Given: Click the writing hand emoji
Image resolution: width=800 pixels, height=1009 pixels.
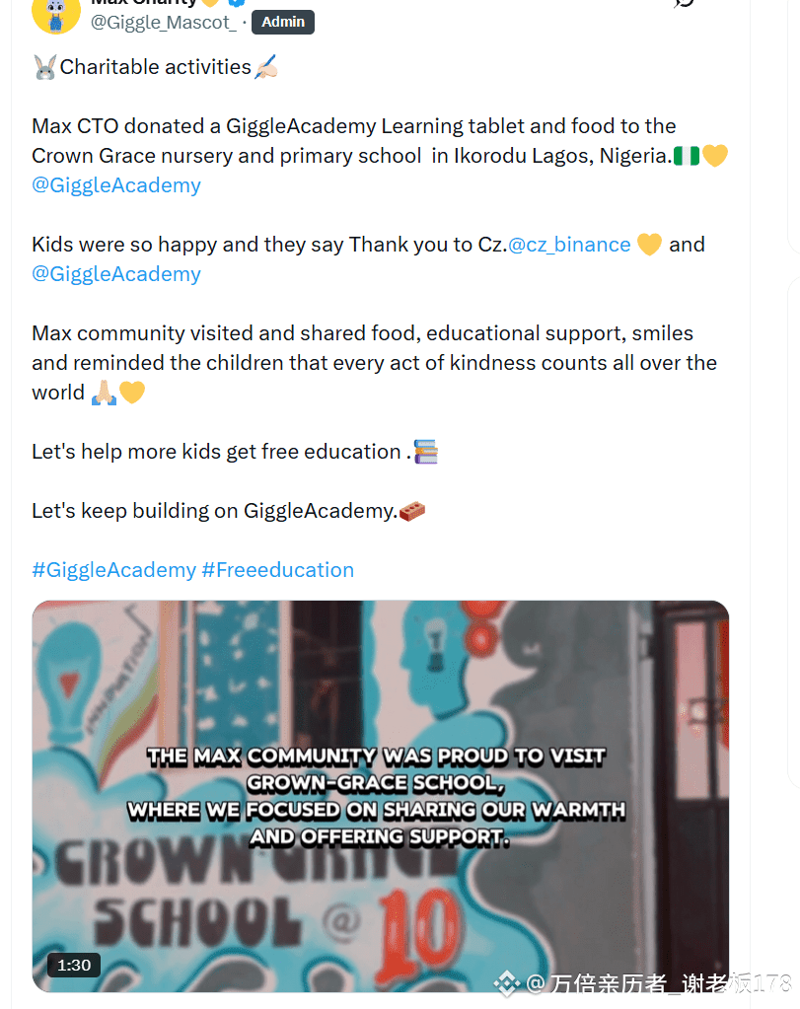Looking at the screenshot, I should (265, 67).
